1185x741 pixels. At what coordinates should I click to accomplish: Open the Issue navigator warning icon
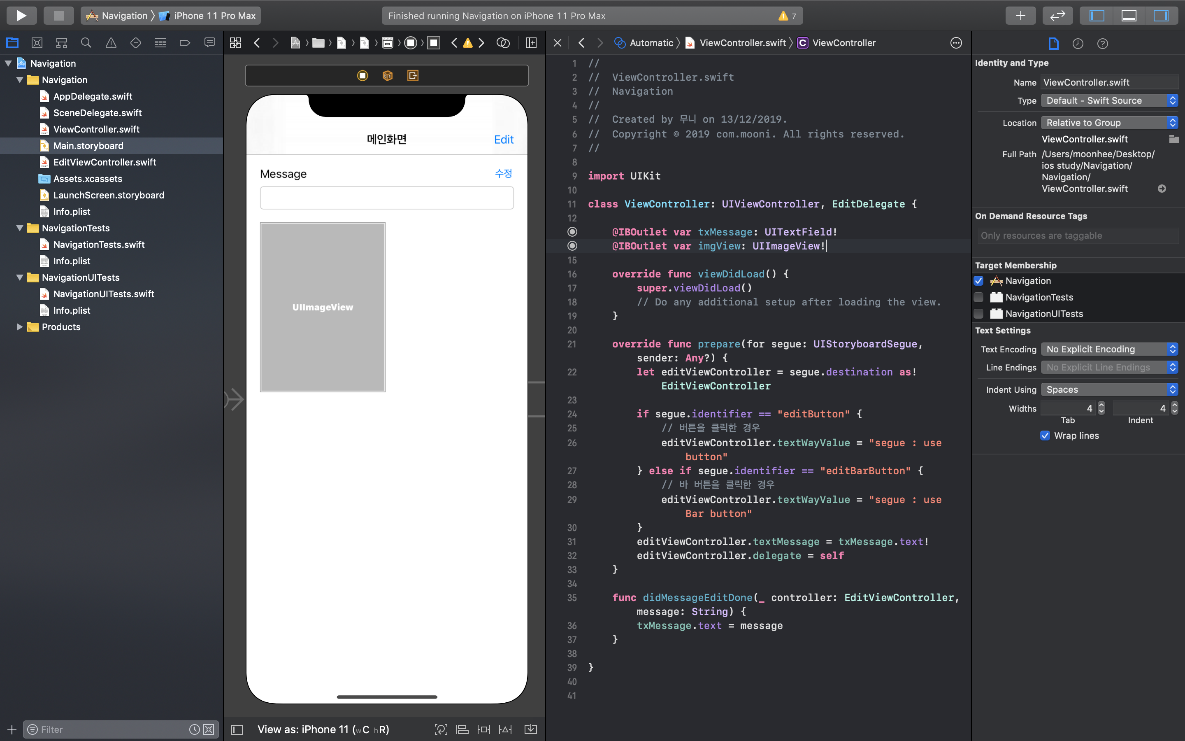click(111, 43)
